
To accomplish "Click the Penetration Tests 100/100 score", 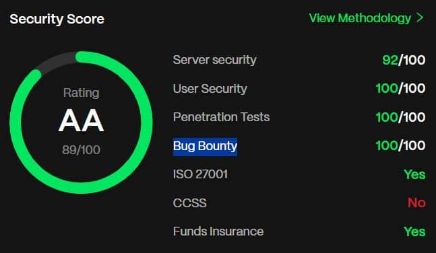I will 400,117.
